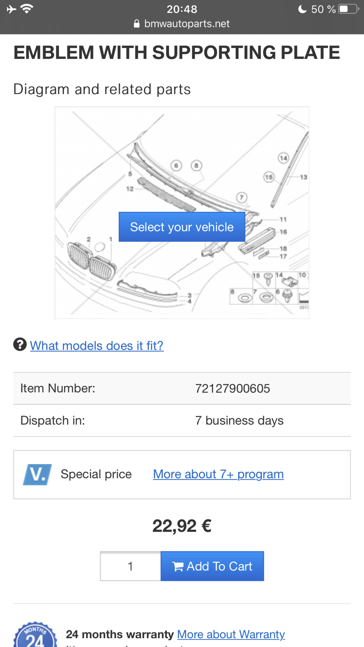Tap the airplane mode status icon
364x647 pixels.
pyautogui.click(x=11, y=9)
